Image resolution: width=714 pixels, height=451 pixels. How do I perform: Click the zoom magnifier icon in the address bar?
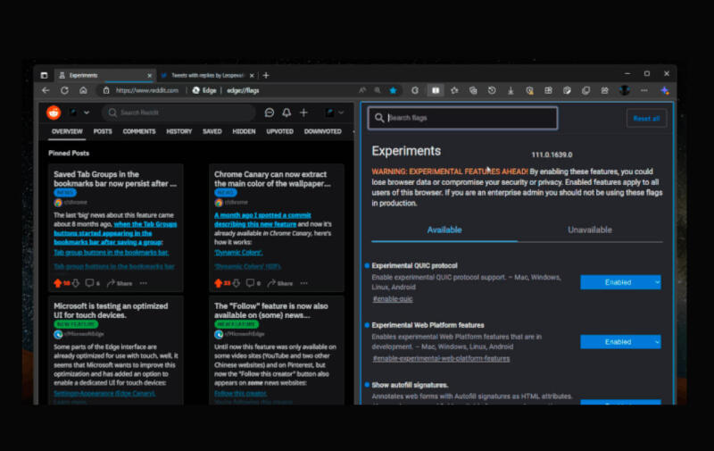[x=378, y=90]
